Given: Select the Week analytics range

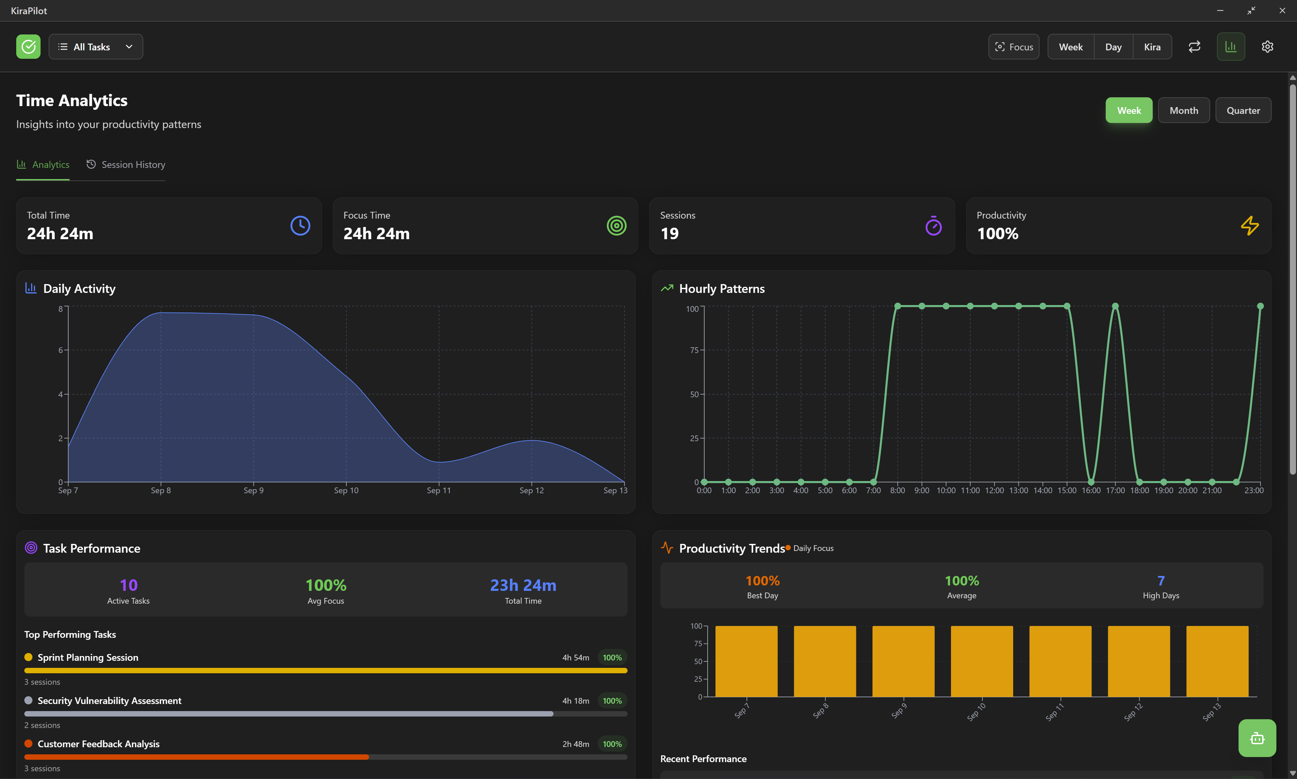Looking at the screenshot, I should click(1128, 110).
